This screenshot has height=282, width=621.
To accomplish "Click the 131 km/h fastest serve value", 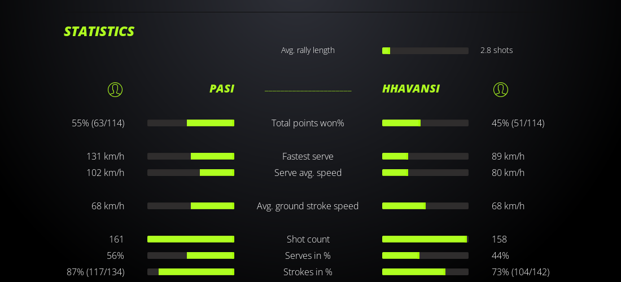I will (x=106, y=156).
